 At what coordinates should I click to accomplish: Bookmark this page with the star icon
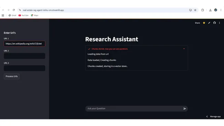coord(195,10)
